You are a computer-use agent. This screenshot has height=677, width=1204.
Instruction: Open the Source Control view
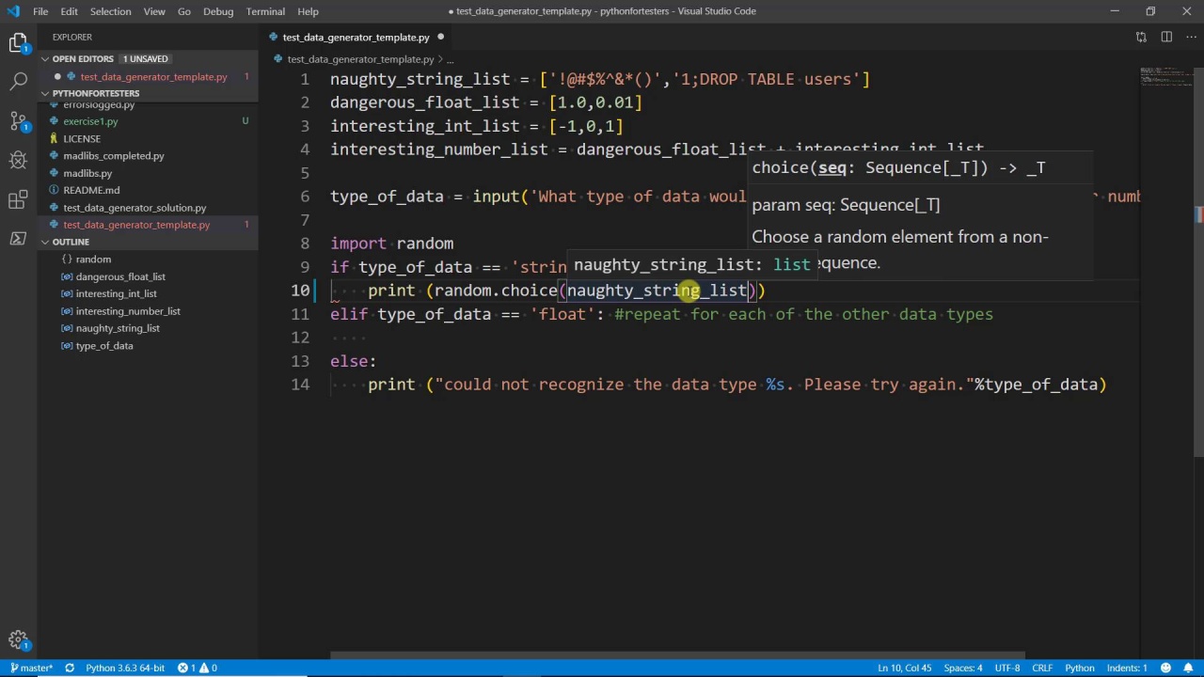point(18,120)
